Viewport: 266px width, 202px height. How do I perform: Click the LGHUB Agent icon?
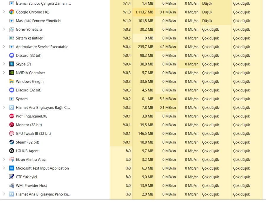point(12,151)
